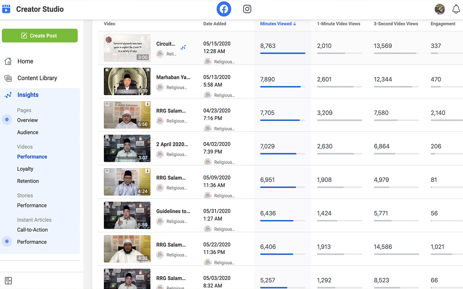Click the insights graph icon beside the Circuit video
This screenshot has height=289, width=463.
pyautogui.click(x=183, y=47)
